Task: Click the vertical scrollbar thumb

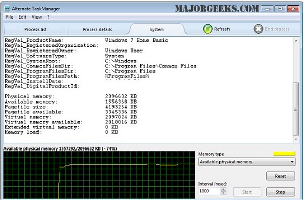Action: 296,109
